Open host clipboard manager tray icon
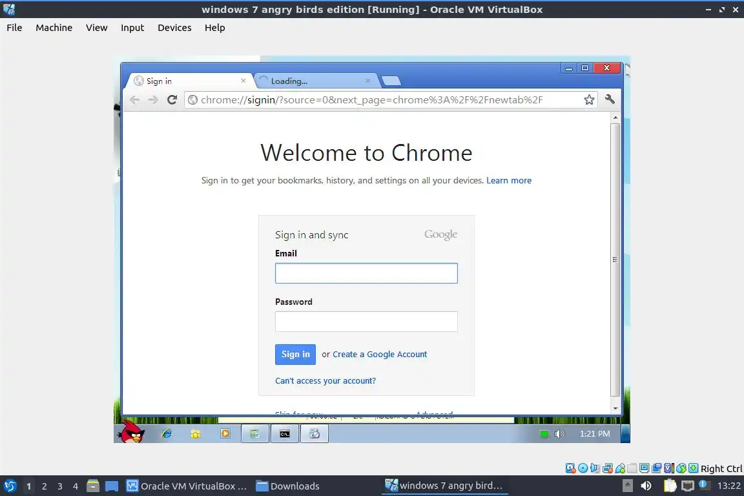Image resolution: width=744 pixels, height=496 pixels. coord(670,486)
